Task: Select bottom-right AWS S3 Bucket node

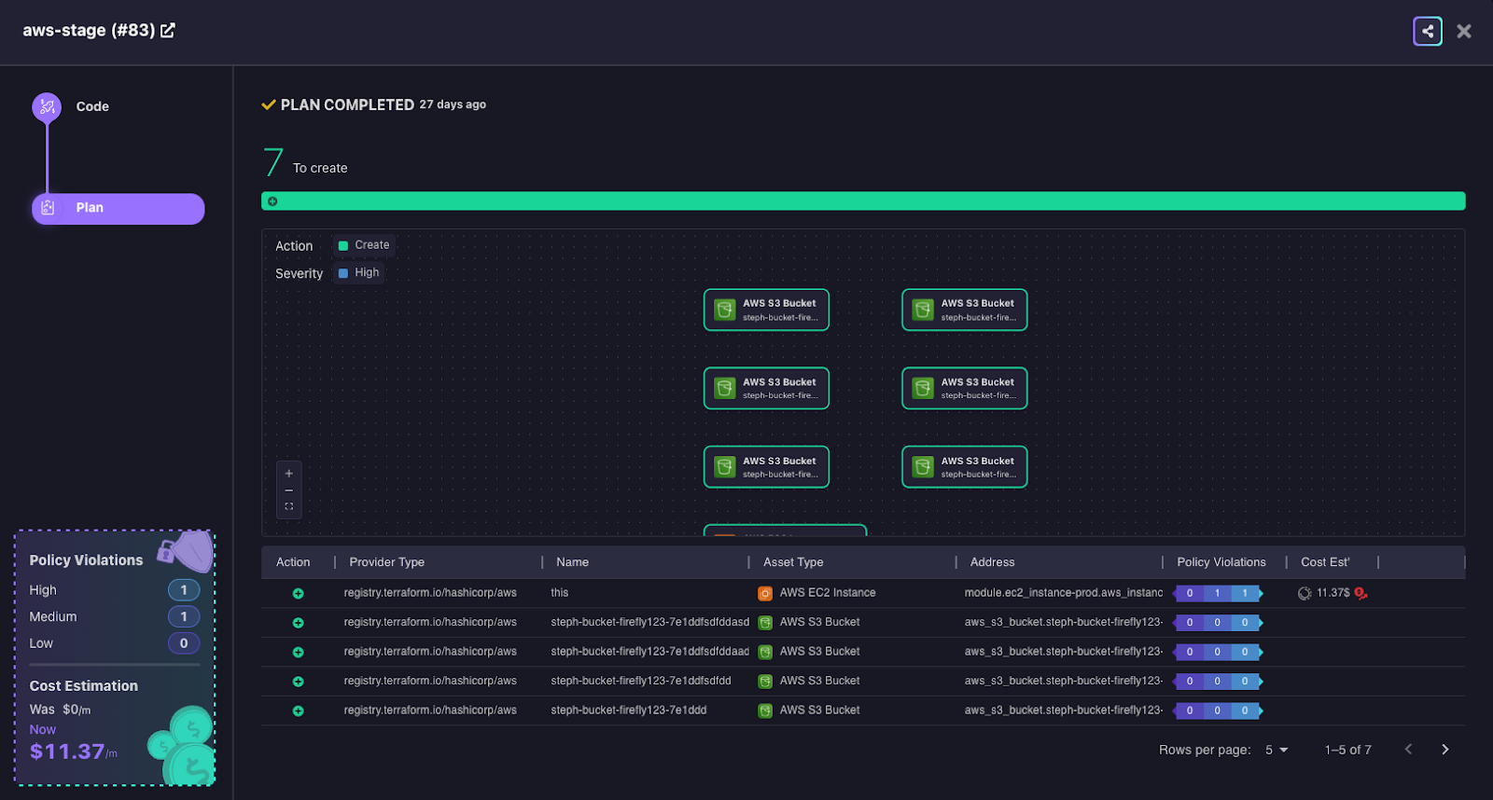Action: pos(964,467)
